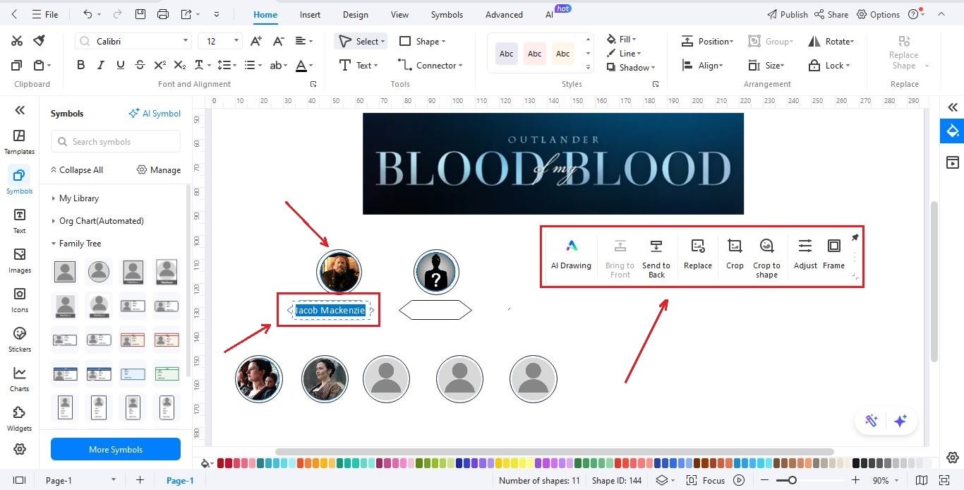Click the Share button
964x490 pixels.
pos(831,14)
